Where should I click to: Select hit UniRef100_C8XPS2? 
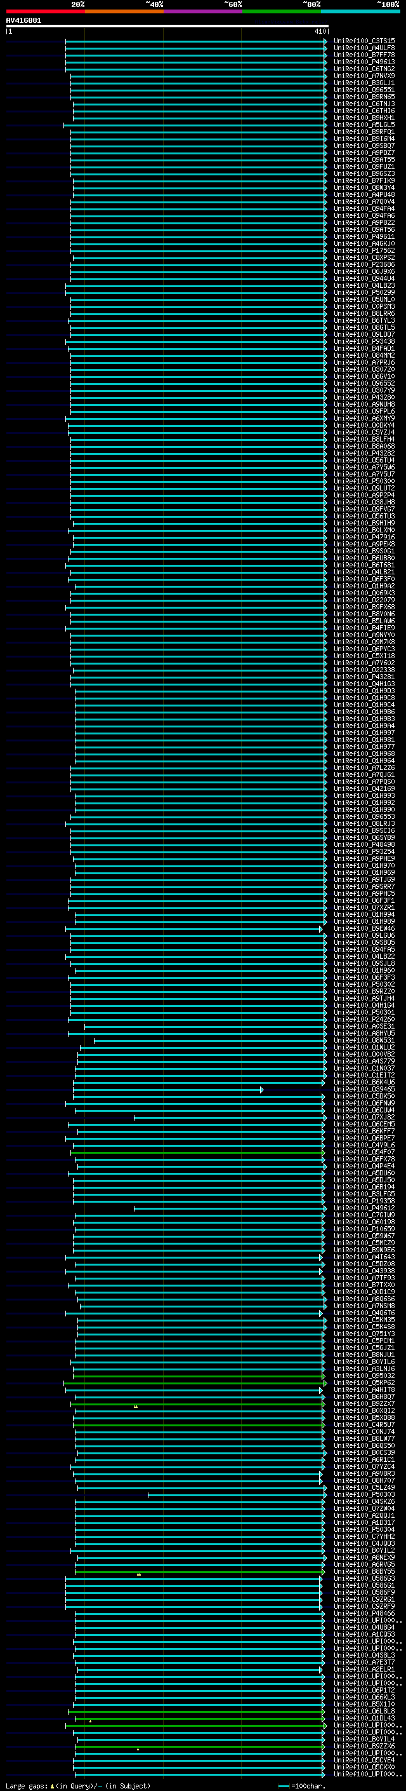(x=364, y=257)
